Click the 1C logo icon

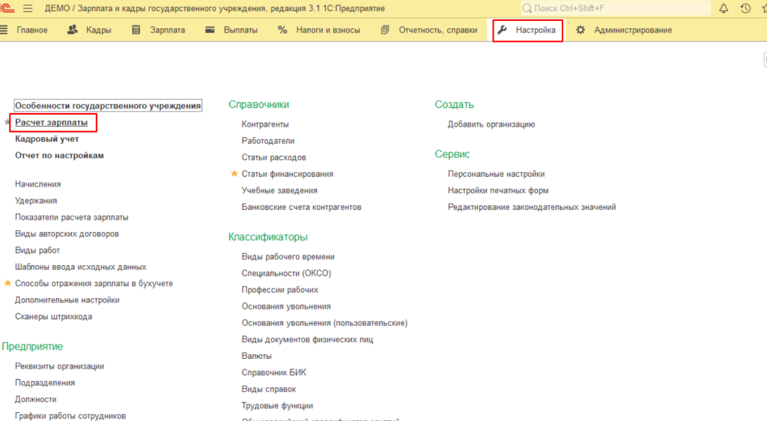[x=9, y=8]
